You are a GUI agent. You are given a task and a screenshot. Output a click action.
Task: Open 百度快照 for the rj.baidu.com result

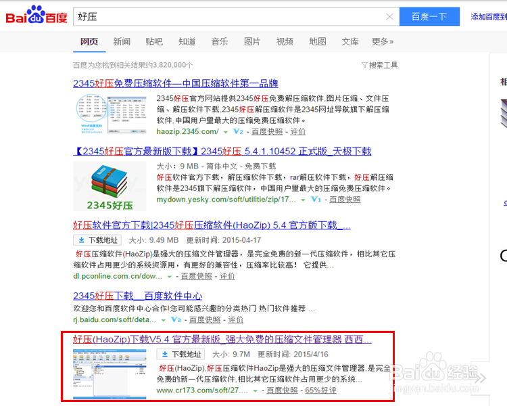coord(205,319)
